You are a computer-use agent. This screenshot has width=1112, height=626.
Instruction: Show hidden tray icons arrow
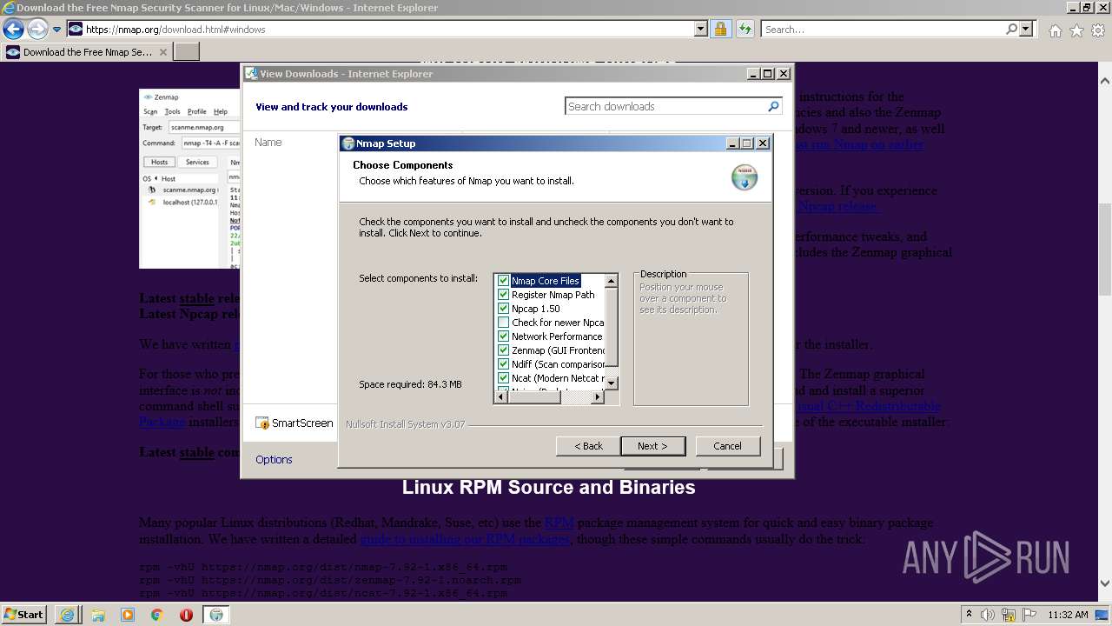tap(969, 615)
